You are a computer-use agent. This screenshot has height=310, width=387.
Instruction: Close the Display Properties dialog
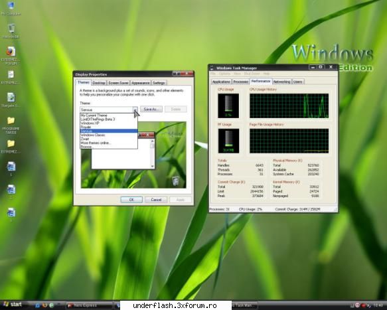click(x=187, y=74)
